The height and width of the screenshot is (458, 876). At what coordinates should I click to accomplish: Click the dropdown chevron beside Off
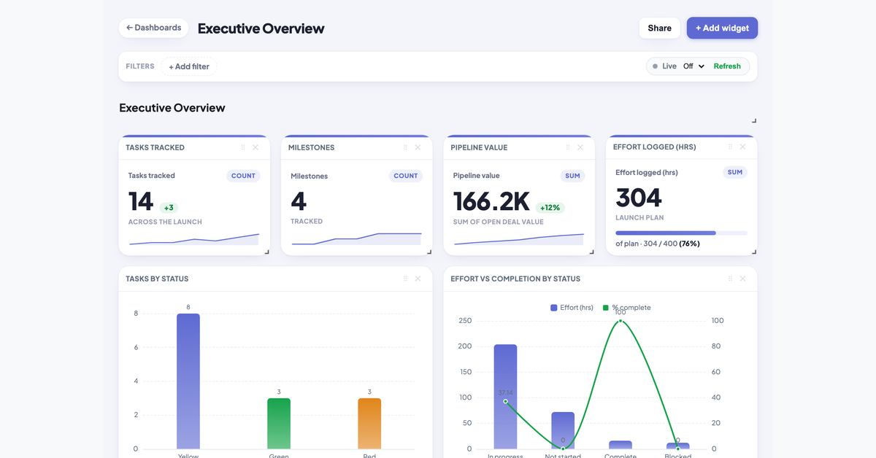point(702,66)
